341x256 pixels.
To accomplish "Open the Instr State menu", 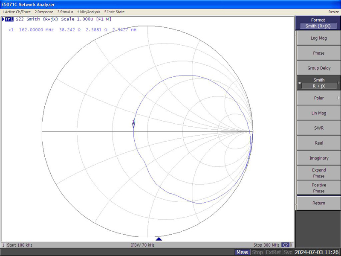I will coord(114,12).
